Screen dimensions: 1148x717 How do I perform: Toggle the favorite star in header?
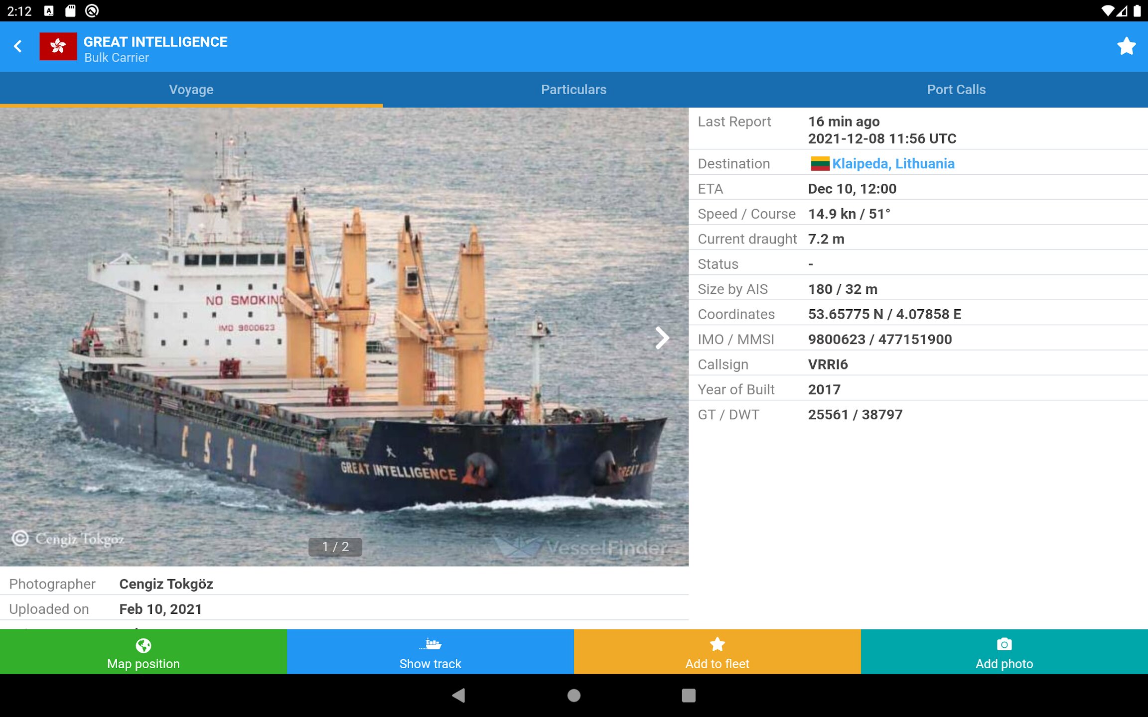[1126, 46]
